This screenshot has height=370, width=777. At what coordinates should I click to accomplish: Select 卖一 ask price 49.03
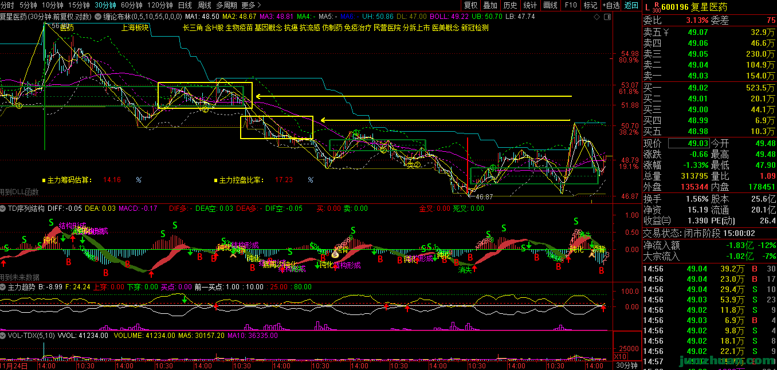[x=697, y=76]
